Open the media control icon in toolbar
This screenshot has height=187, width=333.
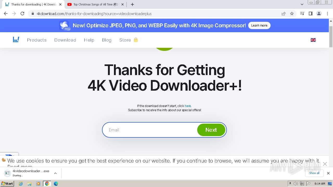(302, 14)
